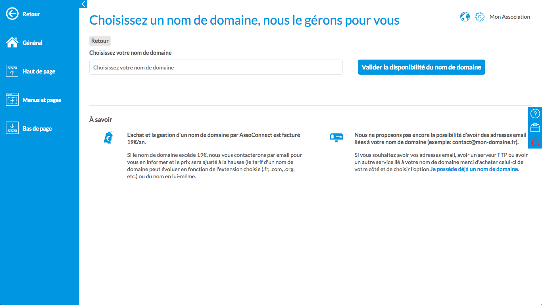Click the back arrow icon next to Retour
542x305 pixels.
pos(12,14)
